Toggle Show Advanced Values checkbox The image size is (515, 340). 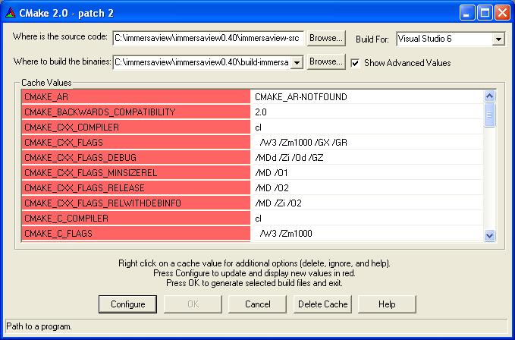pyautogui.click(x=355, y=63)
